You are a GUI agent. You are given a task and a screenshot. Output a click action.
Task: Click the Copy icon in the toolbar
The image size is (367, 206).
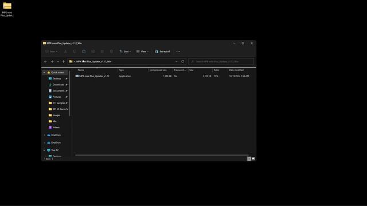tap(75, 51)
